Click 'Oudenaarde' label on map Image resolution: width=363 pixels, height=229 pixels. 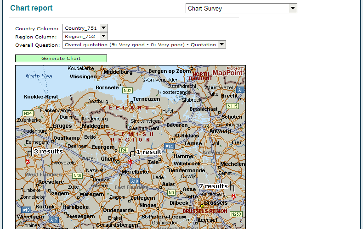(119, 210)
